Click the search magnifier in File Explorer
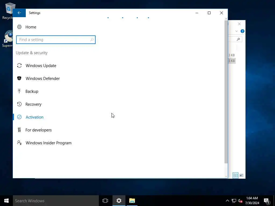 click(x=238, y=39)
